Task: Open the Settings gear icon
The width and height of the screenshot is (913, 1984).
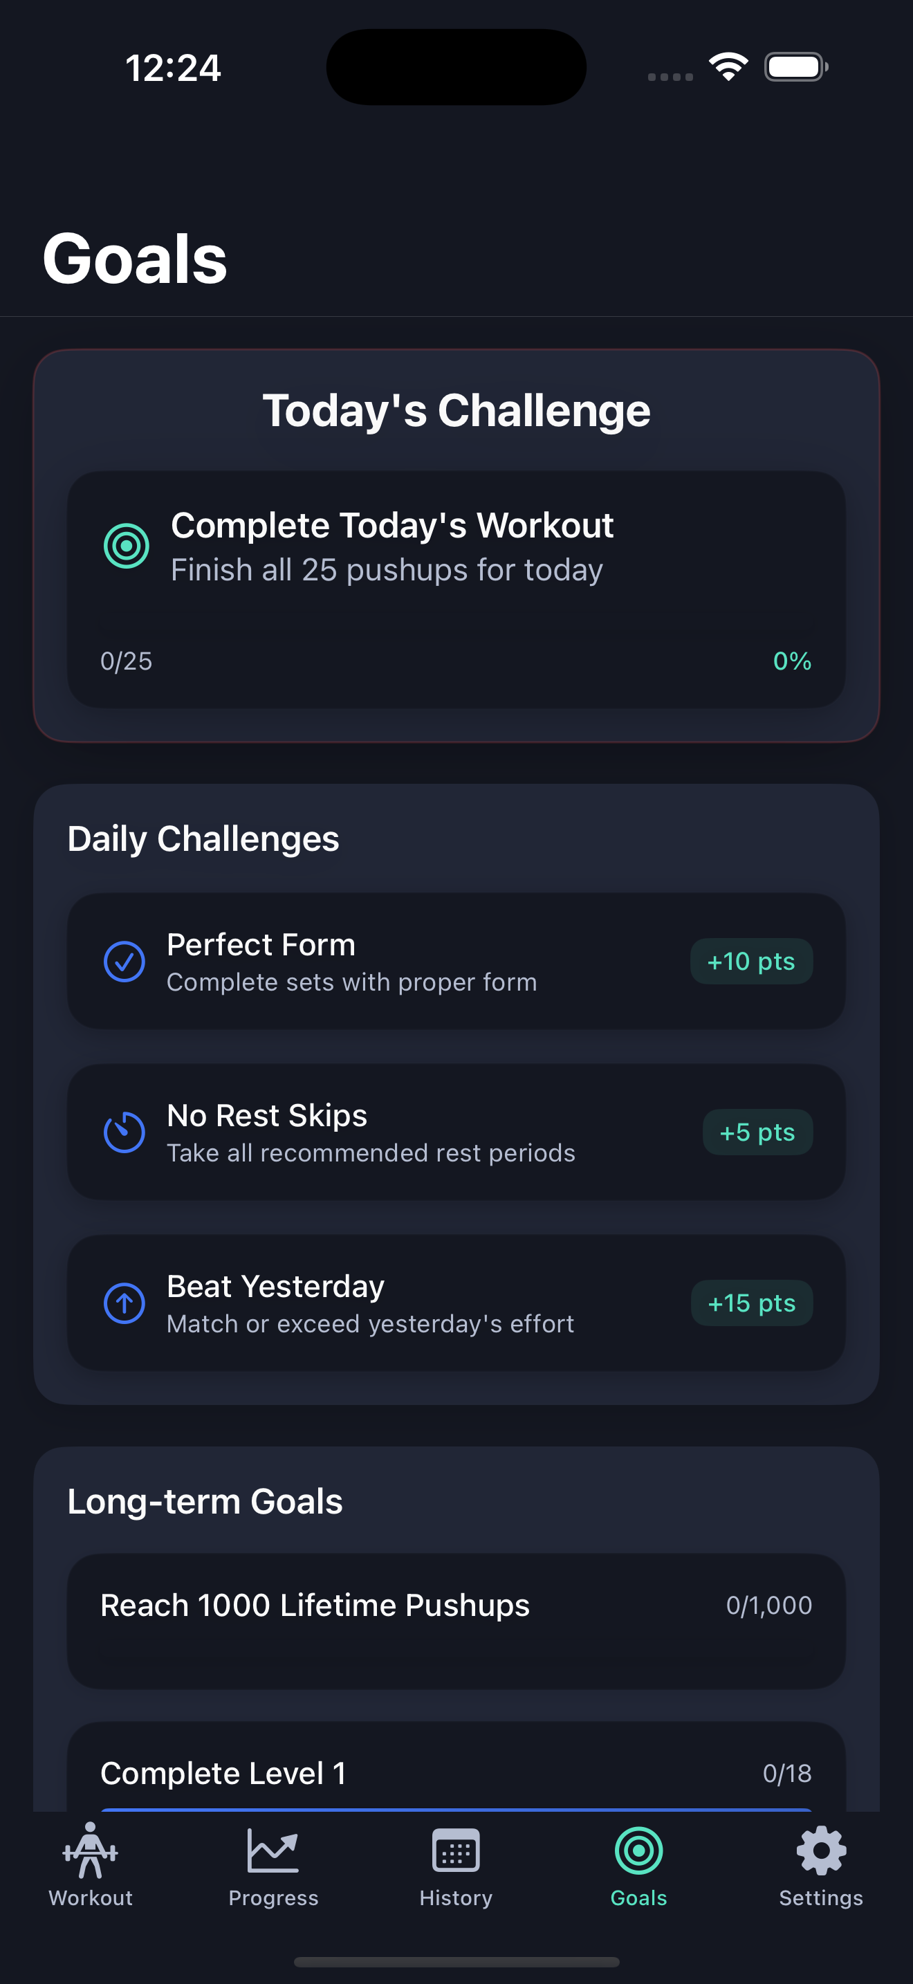Action: (x=820, y=1850)
